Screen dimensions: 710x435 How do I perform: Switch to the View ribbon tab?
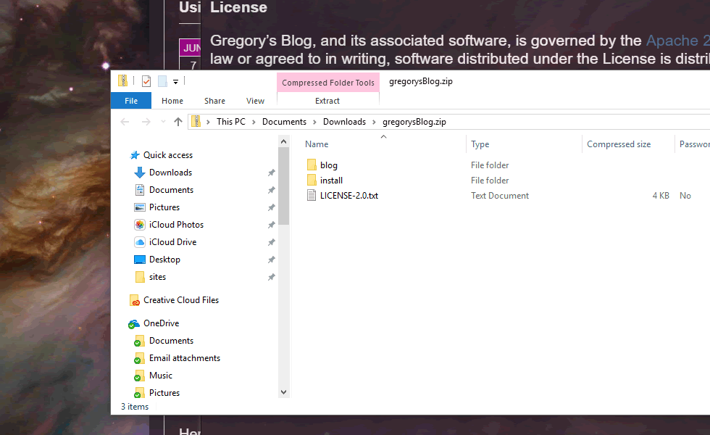[x=255, y=101]
